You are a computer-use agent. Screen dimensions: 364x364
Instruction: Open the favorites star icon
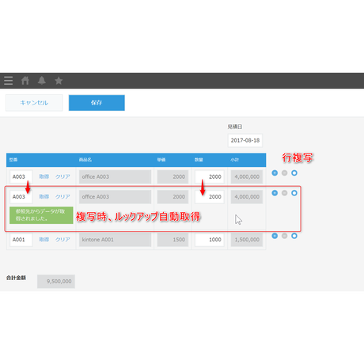pyautogui.click(x=59, y=81)
